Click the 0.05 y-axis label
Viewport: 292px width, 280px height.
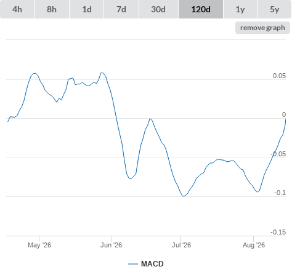[x=279, y=76]
